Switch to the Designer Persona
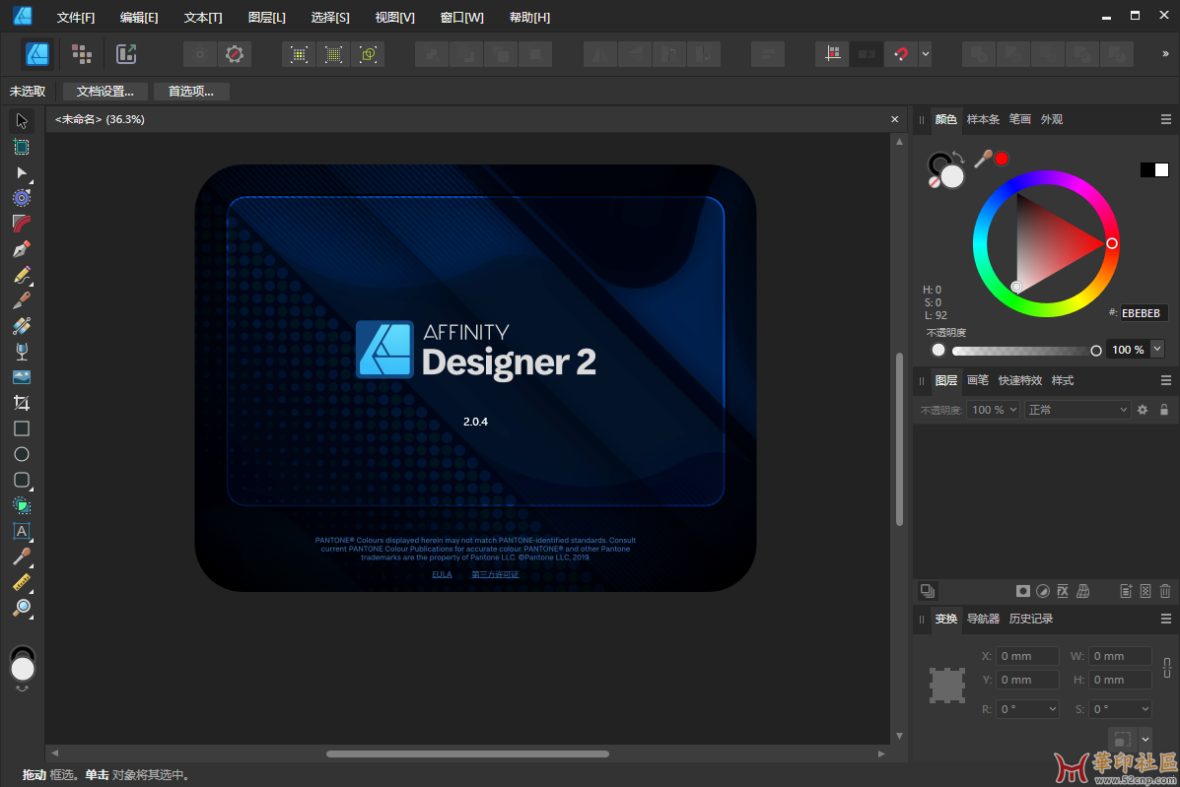This screenshot has width=1180, height=787. [x=37, y=54]
